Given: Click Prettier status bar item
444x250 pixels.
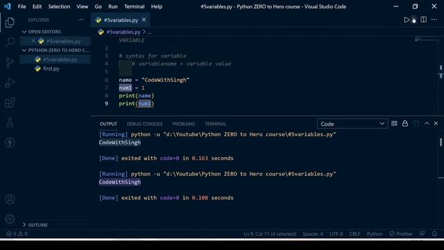Looking at the screenshot, I should pyautogui.click(x=401, y=234).
